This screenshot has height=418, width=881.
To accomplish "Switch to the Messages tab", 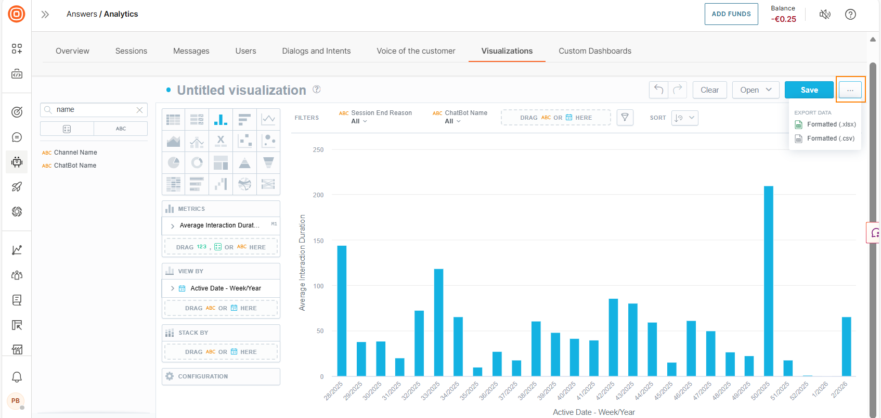I will pyautogui.click(x=191, y=51).
